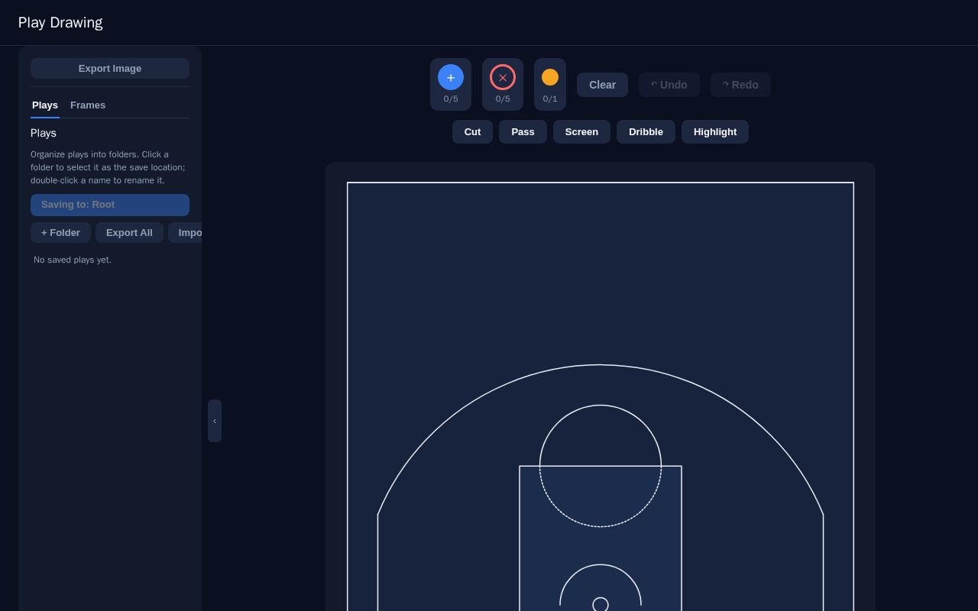
Task: Select the Saving to: Root location
Action: (110, 205)
